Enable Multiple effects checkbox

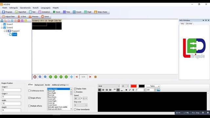coord(29,106)
